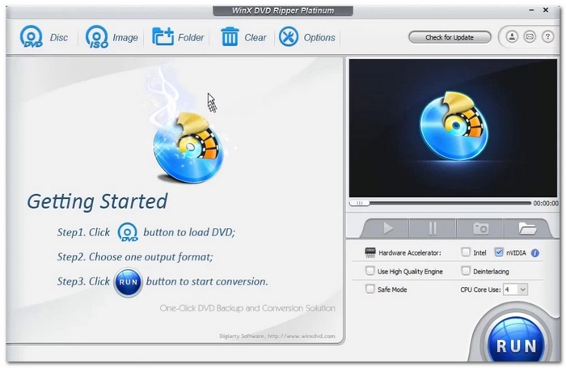Close the WinX DVD Ripper window
The image size is (566, 368).
coord(546,11)
